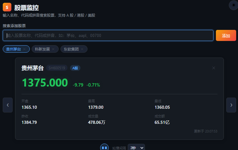Click the SH600519 stock code badge
This screenshot has width=238, height=150.
coord(57,68)
